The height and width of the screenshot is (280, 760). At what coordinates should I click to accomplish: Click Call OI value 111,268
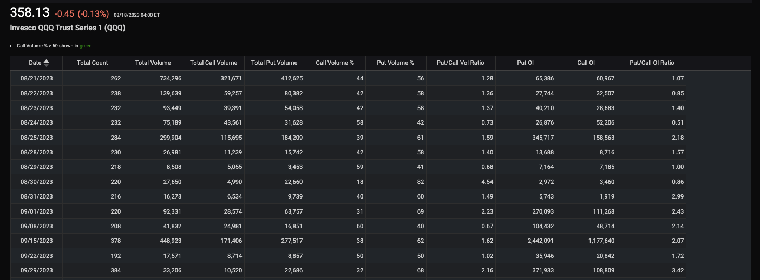click(x=604, y=211)
